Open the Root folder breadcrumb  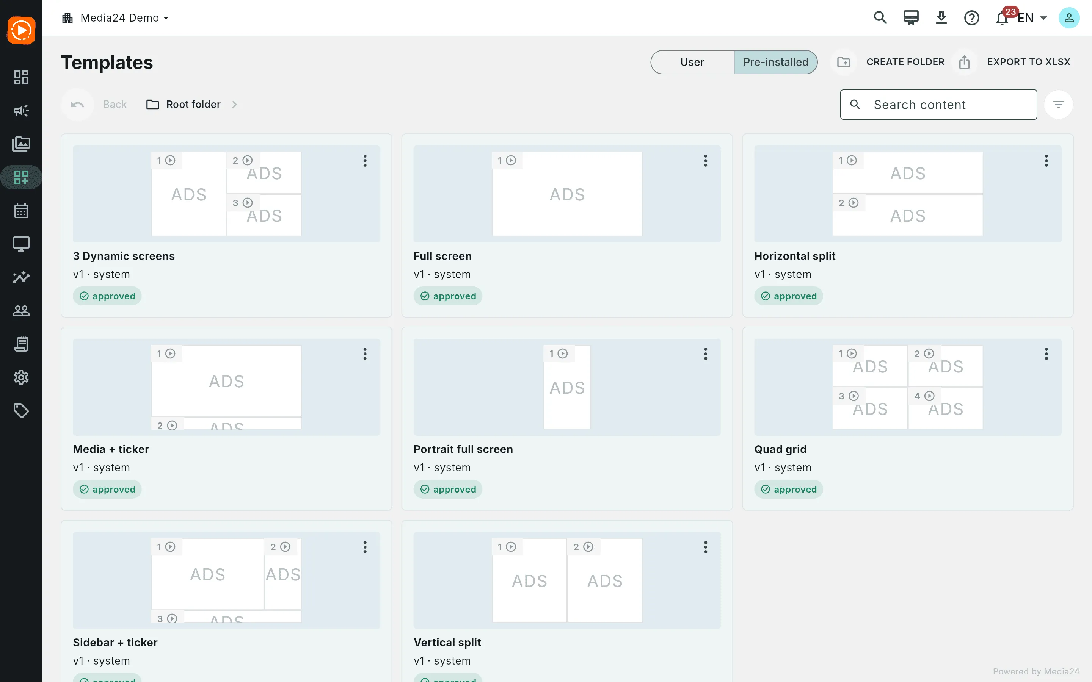184,105
